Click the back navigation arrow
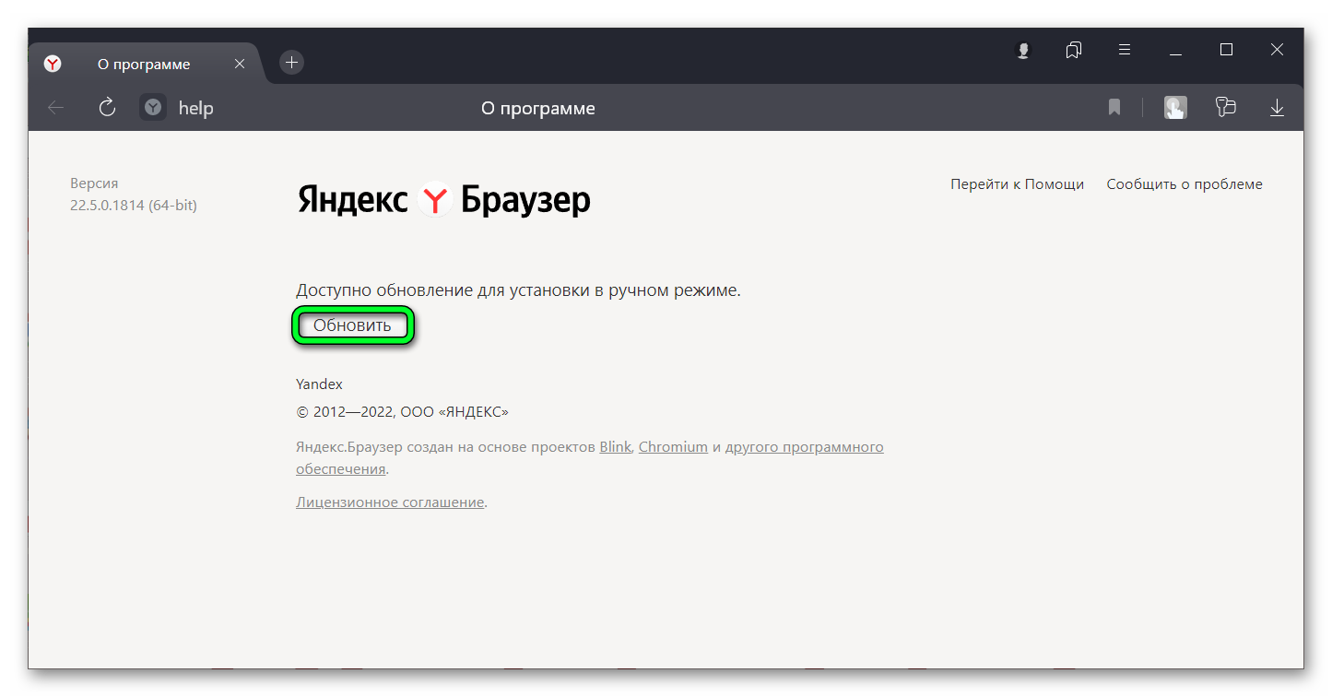This screenshot has height=697, width=1332. [x=56, y=108]
